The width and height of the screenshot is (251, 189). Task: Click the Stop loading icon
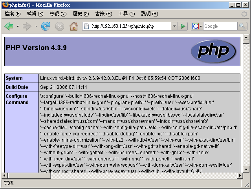(x=59, y=26)
